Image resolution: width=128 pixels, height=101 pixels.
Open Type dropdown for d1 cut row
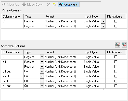[42, 86]
